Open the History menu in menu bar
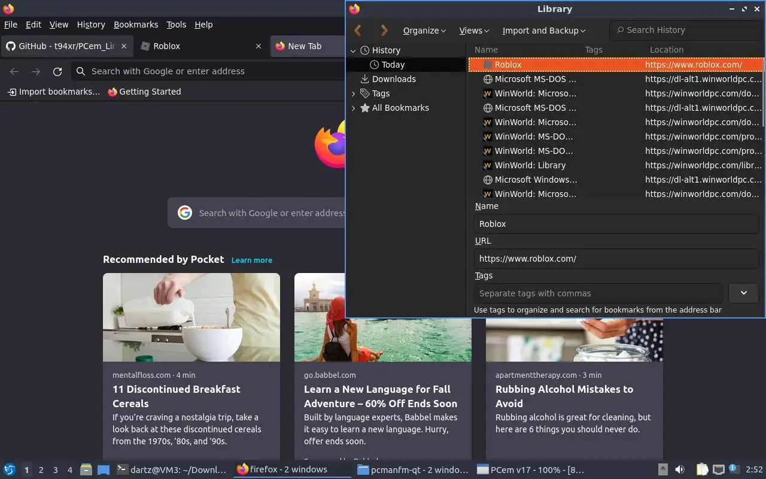This screenshot has height=479, width=766. (x=91, y=25)
